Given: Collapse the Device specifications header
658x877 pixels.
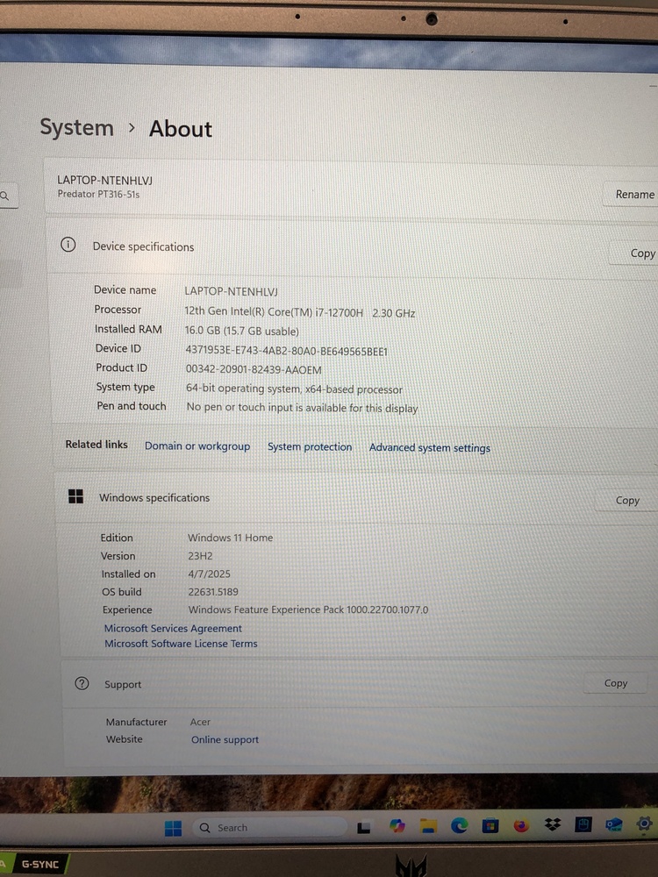Looking at the screenshot, I should (353, 248).
